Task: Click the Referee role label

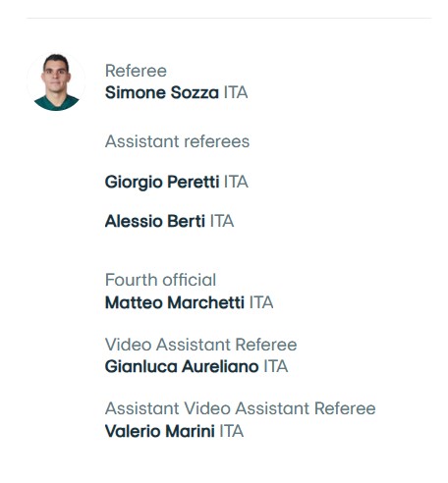Action: pos(136,71)
